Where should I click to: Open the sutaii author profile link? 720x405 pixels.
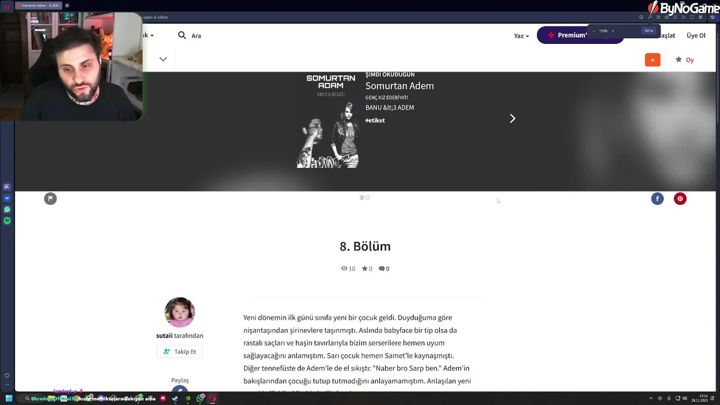[164, 335]
